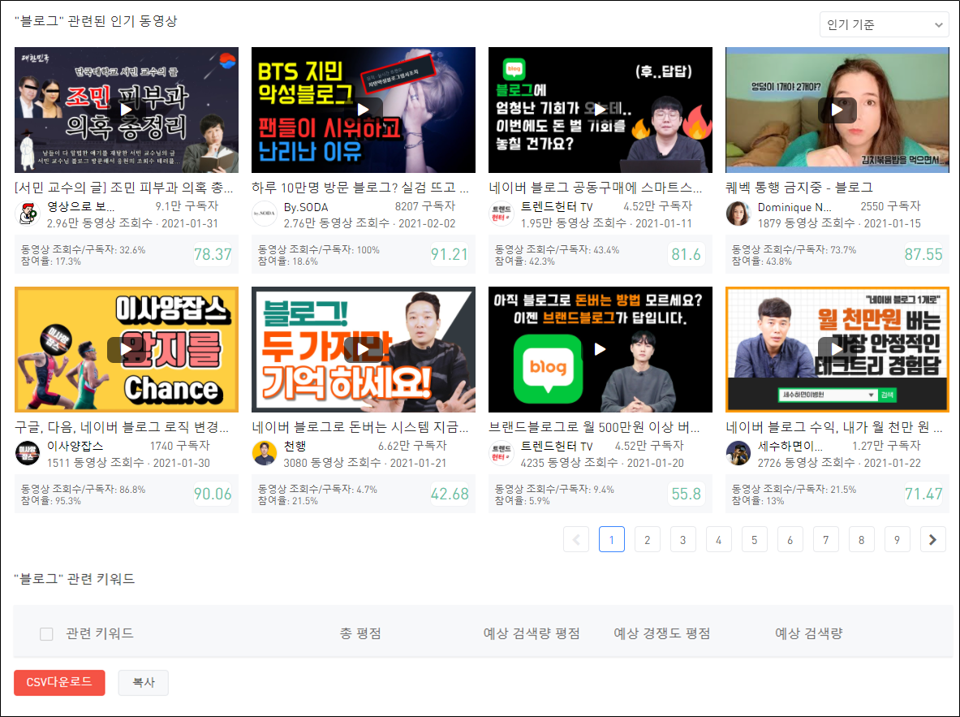Open video title [서민 교수의 글] 조민 피부과
The image size is (960, 717).
(x=123, y=188)
